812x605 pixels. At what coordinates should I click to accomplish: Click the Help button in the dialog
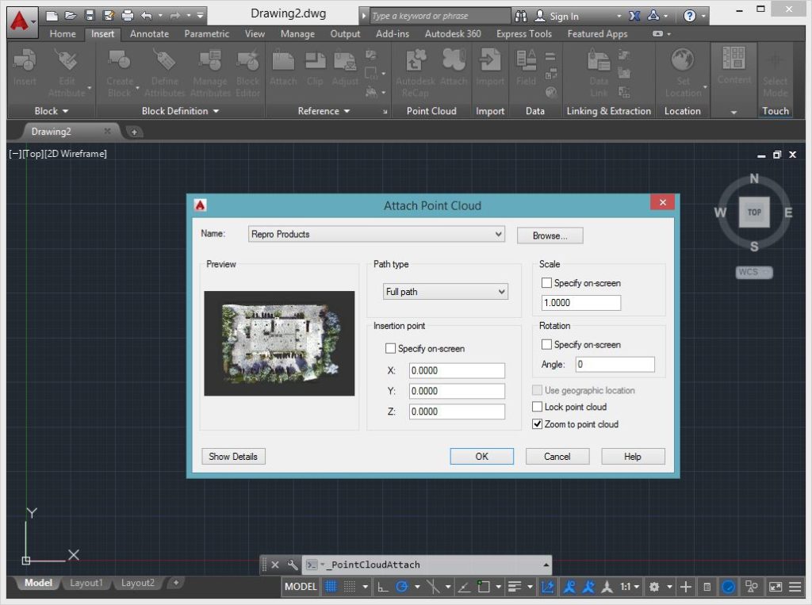coord(633,457)
